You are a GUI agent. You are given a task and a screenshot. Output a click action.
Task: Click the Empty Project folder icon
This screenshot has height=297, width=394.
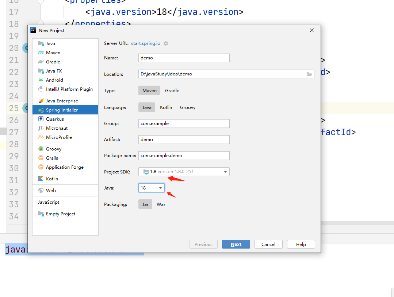pyautogui.click(x=41, y=214)
